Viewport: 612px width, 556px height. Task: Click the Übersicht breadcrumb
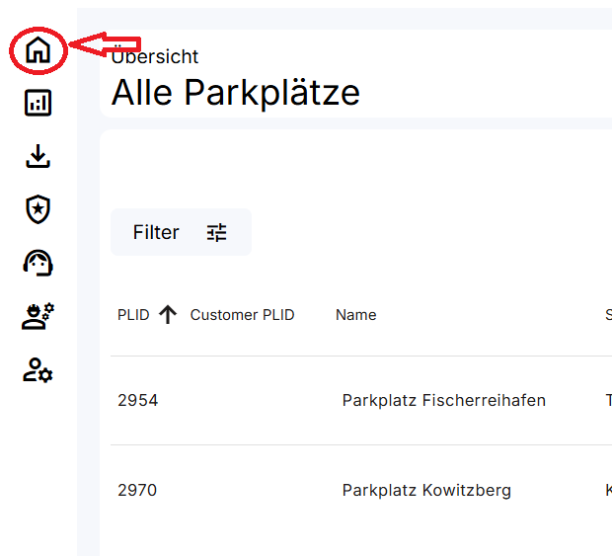(155, 57)
